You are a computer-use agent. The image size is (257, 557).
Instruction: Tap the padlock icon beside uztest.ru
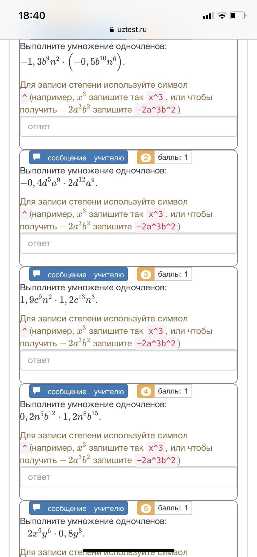click(112, 30)
